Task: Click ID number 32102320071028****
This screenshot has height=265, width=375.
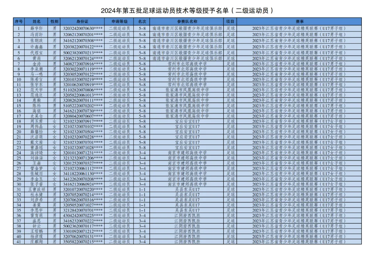Action: coord(83,147)
